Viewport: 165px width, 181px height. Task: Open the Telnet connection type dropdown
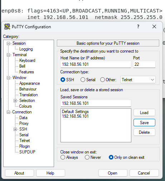coord(138,80)
